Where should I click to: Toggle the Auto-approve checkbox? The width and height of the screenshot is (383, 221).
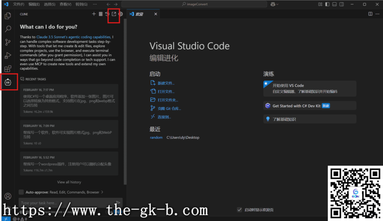click(21, 192)
